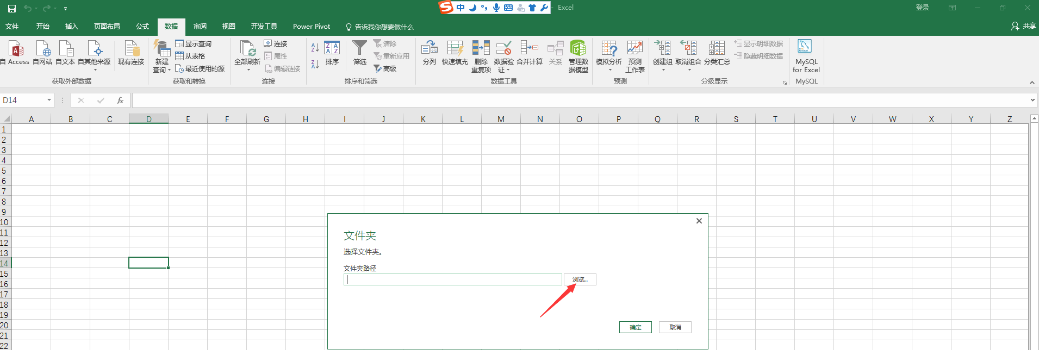Viewport: 1039px width, 350px height.
Task: Close the 文件夹 dialog
Action: (699, 221)
